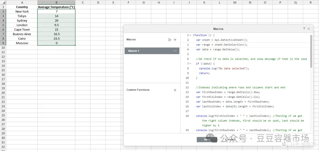Select the New York cell
The height and width of the screenshot is (151, 319).
(x=22, y=12)
